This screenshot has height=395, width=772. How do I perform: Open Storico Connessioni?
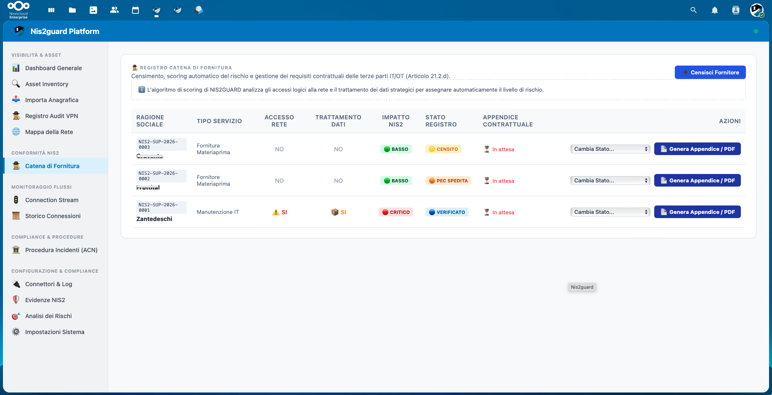[55, 216]
